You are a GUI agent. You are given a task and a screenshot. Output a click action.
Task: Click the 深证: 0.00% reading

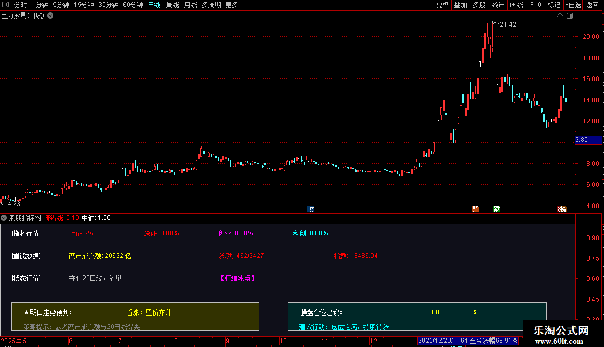pos(161,233)
